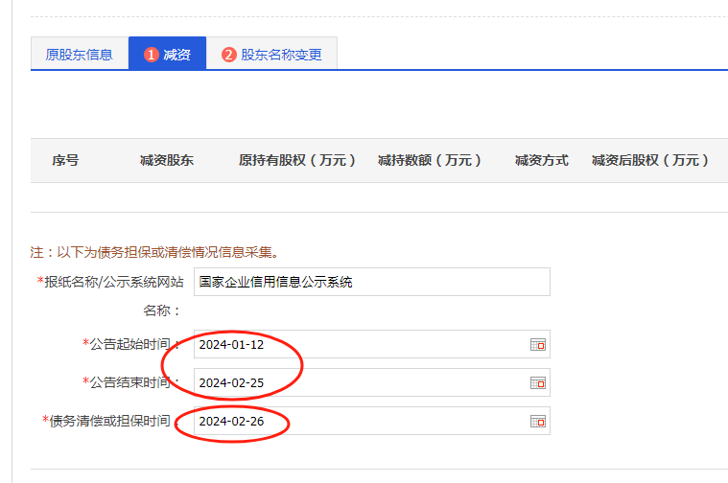This screenshot has height=483, width=728.
Task: Click the 债务清偿或担保时间 field label
Action: 110,421
